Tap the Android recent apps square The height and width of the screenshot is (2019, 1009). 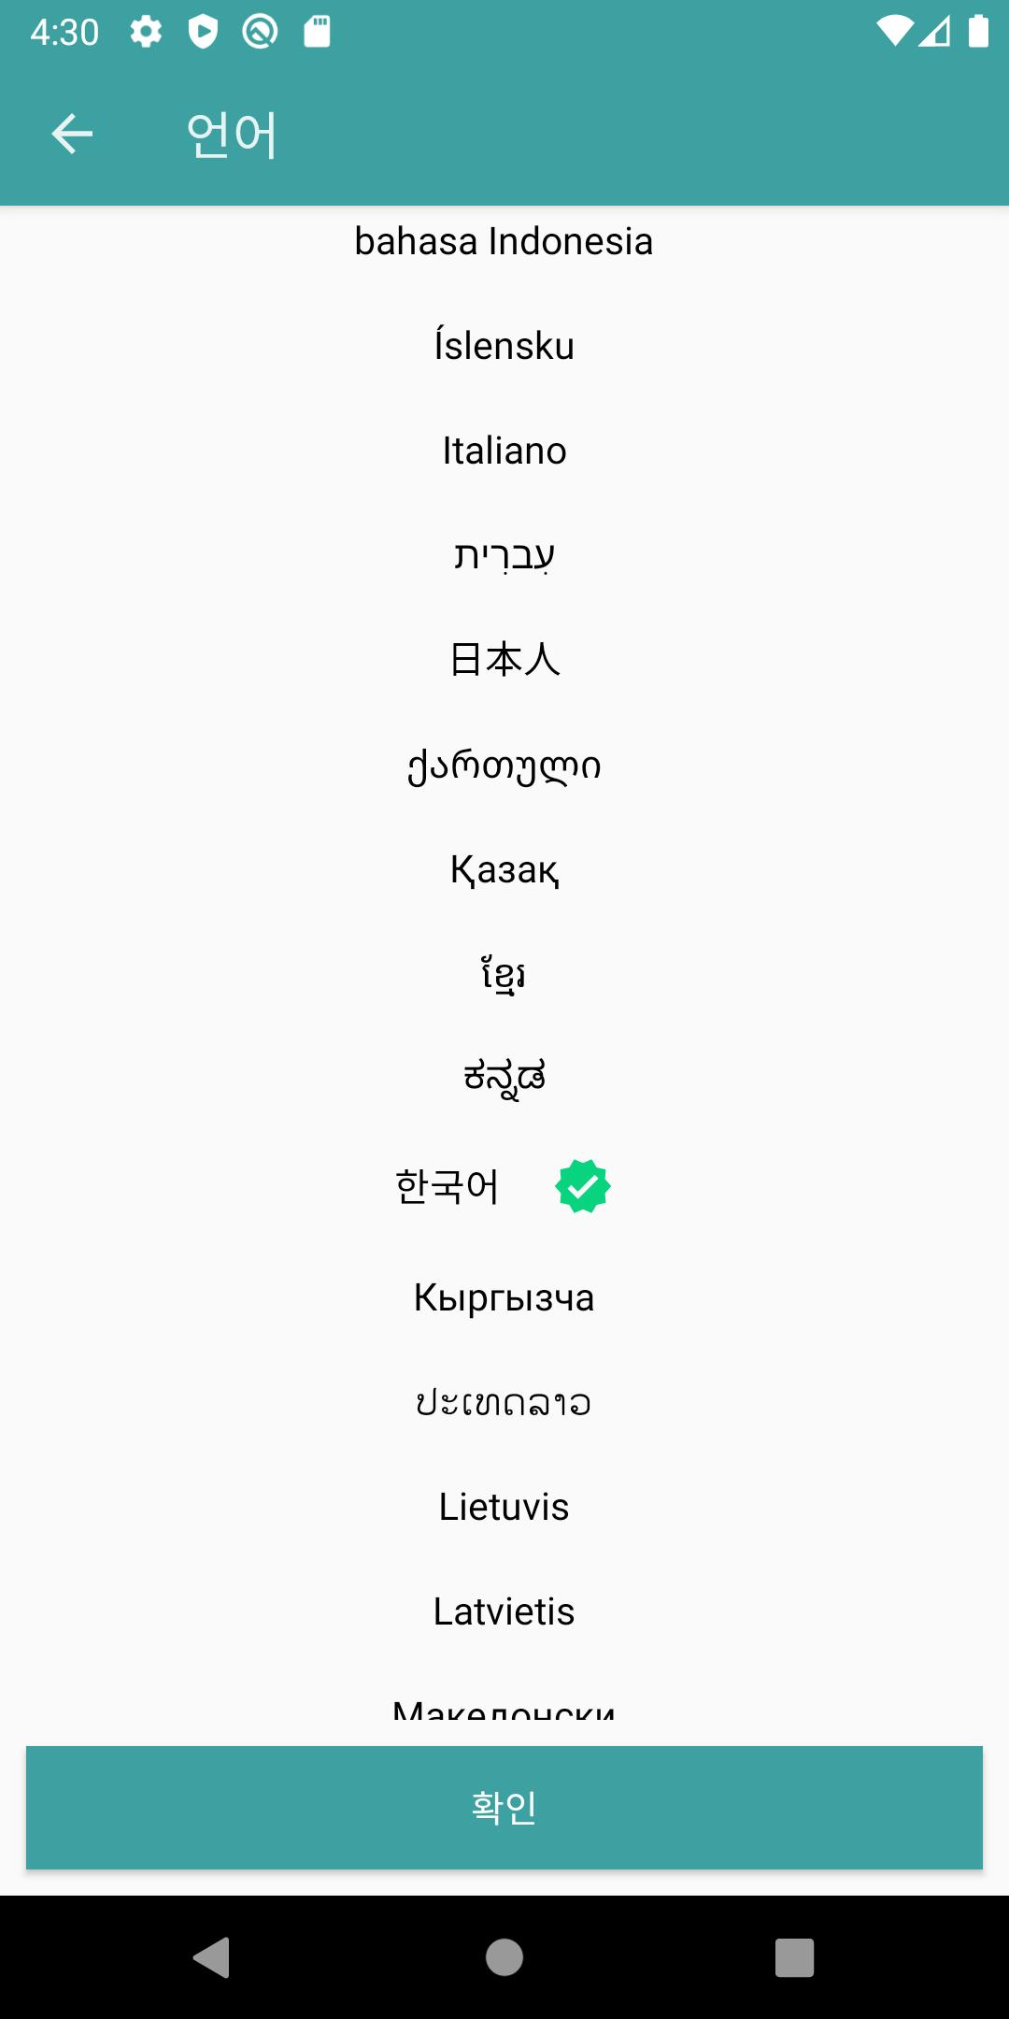794,1957
